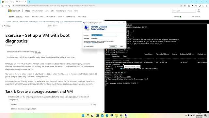Screen dimensions: 209x118
Task: Click the Microsoft logo
Action: point(14,11)
